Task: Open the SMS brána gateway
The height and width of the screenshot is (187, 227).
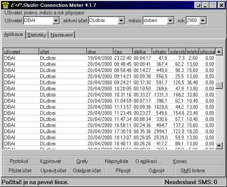Action: [x=193, y=170]
